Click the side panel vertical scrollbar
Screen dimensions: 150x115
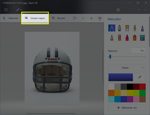click(149, 31)
